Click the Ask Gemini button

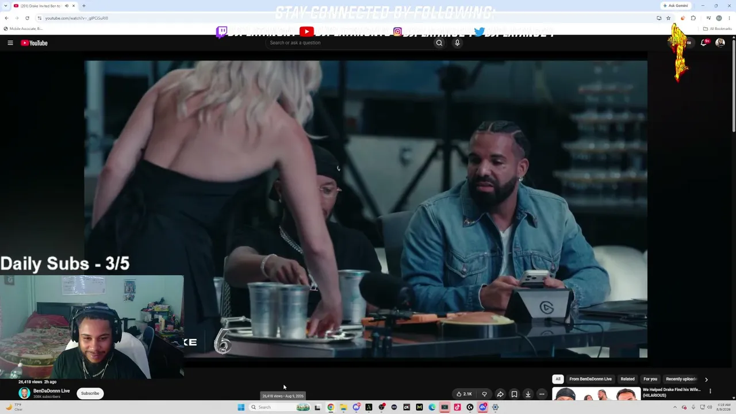[x=676, y=6]
